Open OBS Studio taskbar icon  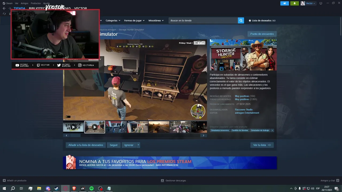pyautogui.click(x=100, y=189)
